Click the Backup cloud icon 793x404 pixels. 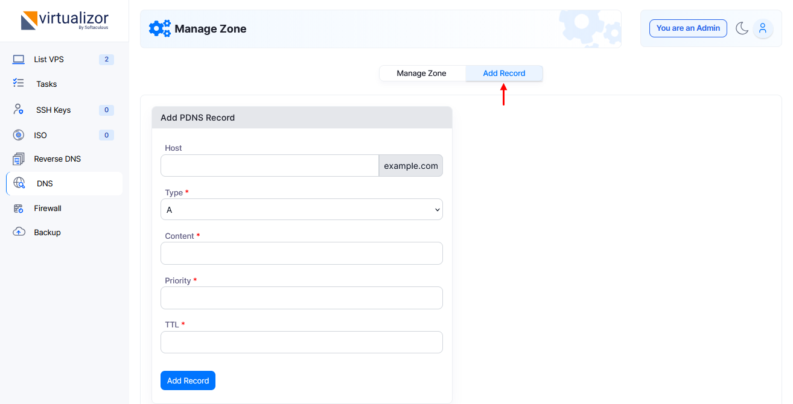[x=19, y=232]
